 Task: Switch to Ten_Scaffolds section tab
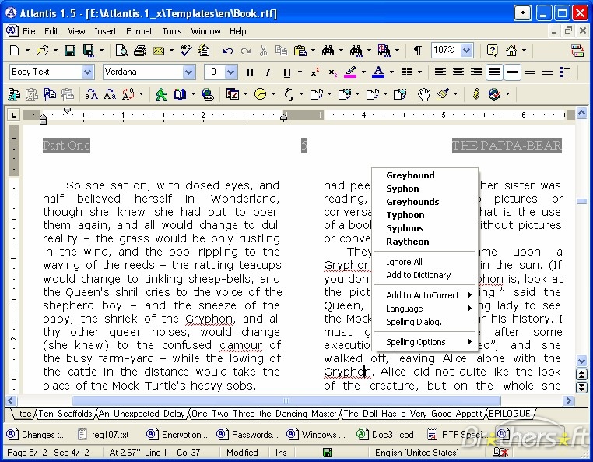(65, 414)
